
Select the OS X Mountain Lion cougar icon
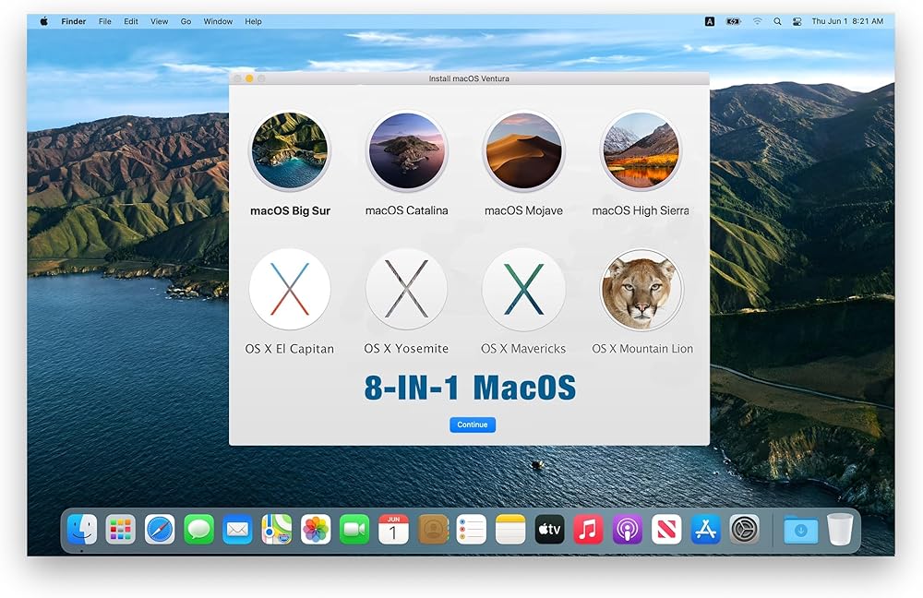(641, 289)
